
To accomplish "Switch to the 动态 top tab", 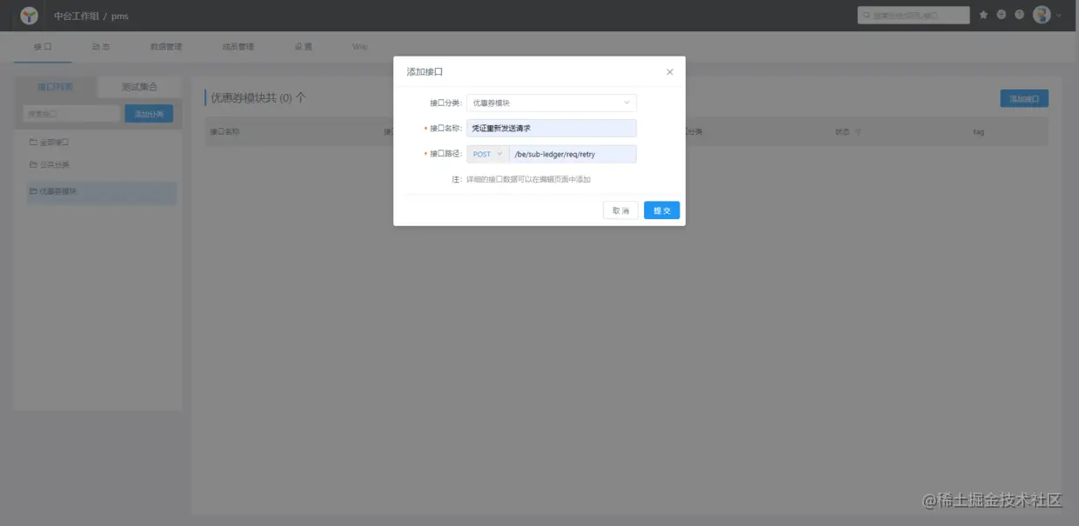I will tap(101, 47).
